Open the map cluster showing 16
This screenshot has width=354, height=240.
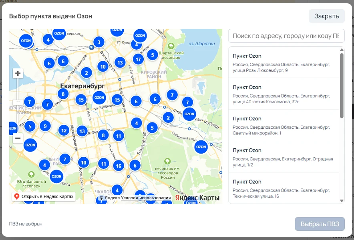[119, 166]
